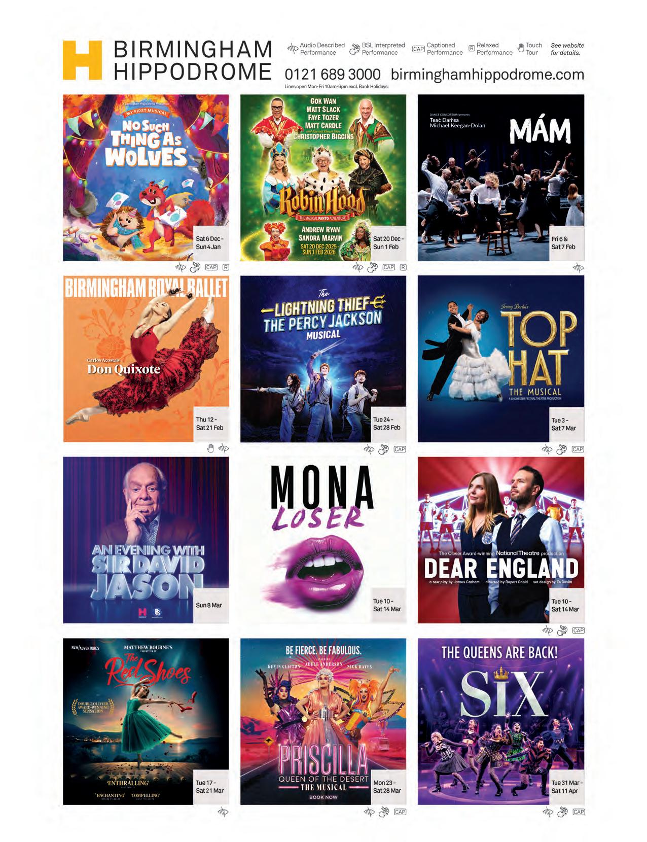This screenshot has height=842, width=647.
Task: Click the Relaxed Performance R legend icon
Action: pos(472,49)
